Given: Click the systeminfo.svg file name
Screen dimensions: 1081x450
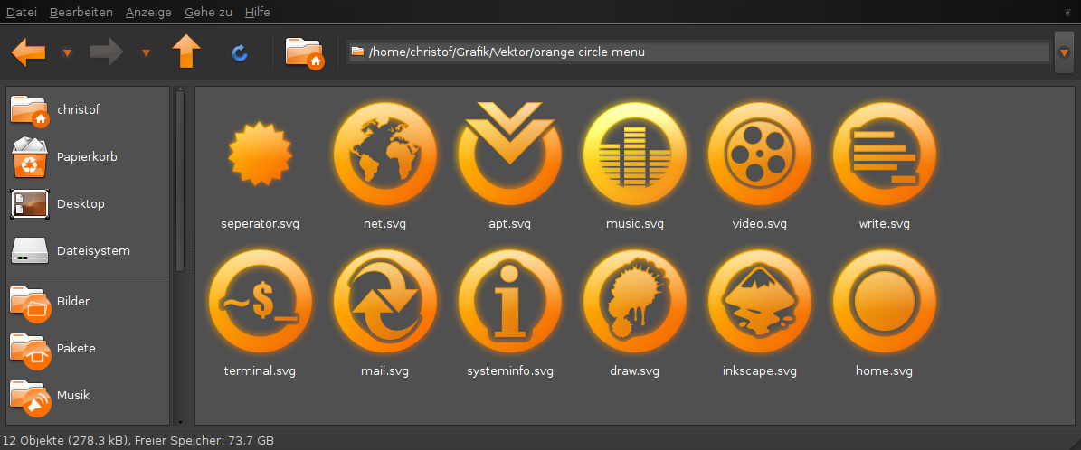Looking at the screenshot, I should tap(510, 371).
